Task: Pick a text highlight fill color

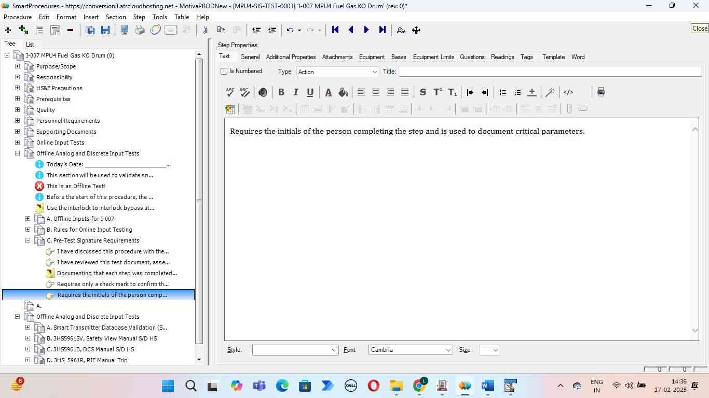Action: (x=343, y=92)
